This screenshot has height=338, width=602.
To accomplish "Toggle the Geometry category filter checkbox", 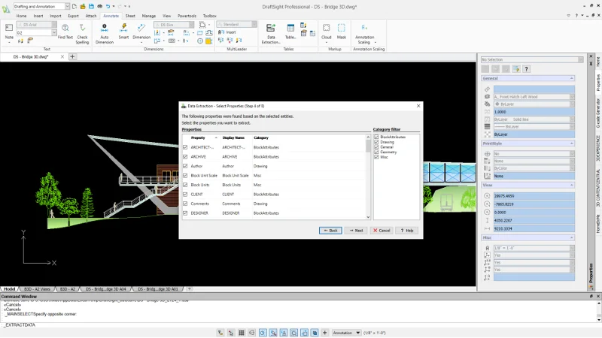I will tap(376, 152).
